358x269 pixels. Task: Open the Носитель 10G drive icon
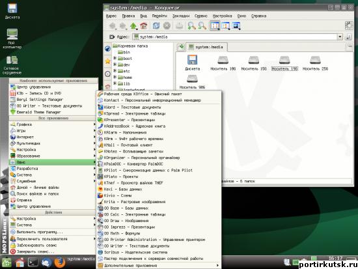click(223, 63)
